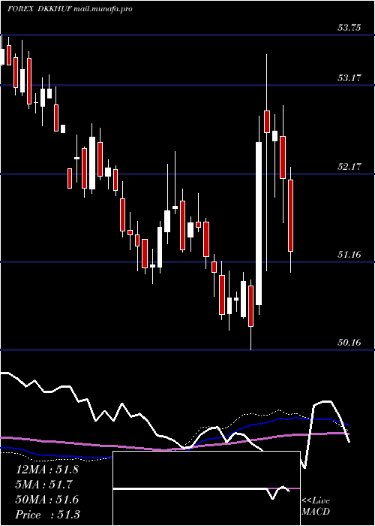Click the 5MA : 51.7 readout
Image resolution: width=375 pixels, height=526 pixels.
tap(44, 485)
